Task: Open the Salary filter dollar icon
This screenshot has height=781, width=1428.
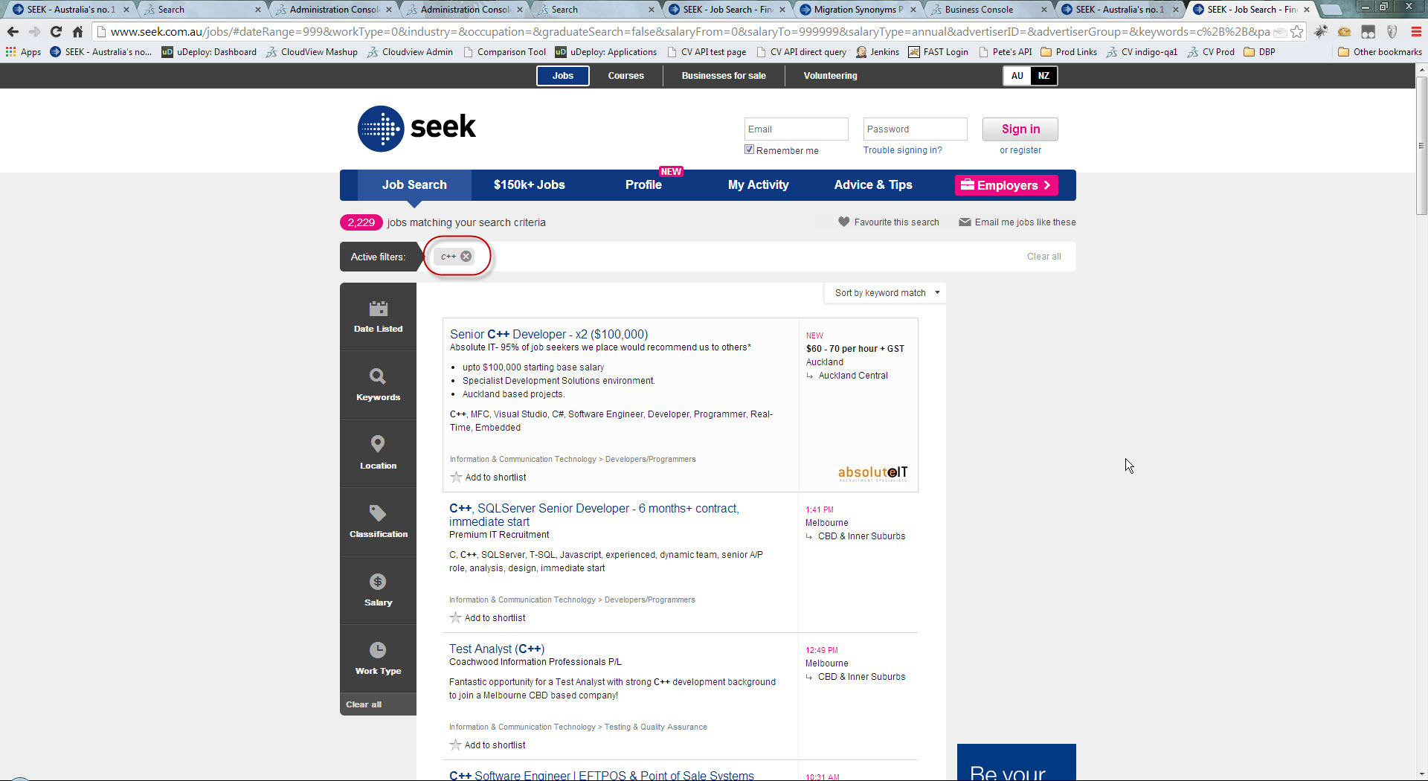Action: click(378, 582)
